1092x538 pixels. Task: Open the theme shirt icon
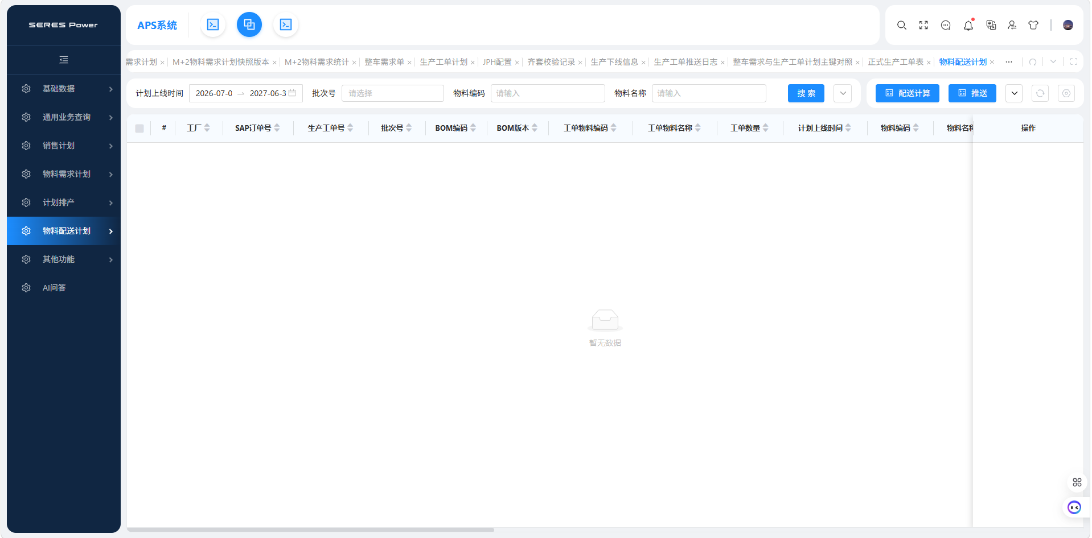pyautogui.click(x=1033, y=25)
